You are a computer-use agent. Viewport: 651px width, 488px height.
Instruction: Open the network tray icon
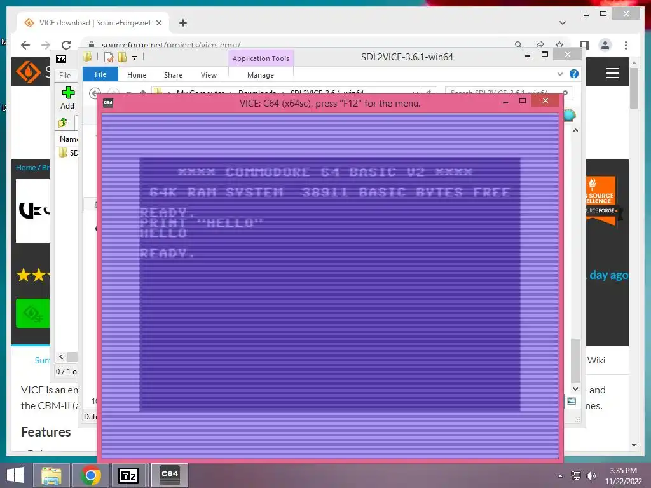pyautogui.click(x=576, y=475)
